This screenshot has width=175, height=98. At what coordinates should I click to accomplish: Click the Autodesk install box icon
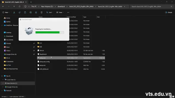pos(29,31)
